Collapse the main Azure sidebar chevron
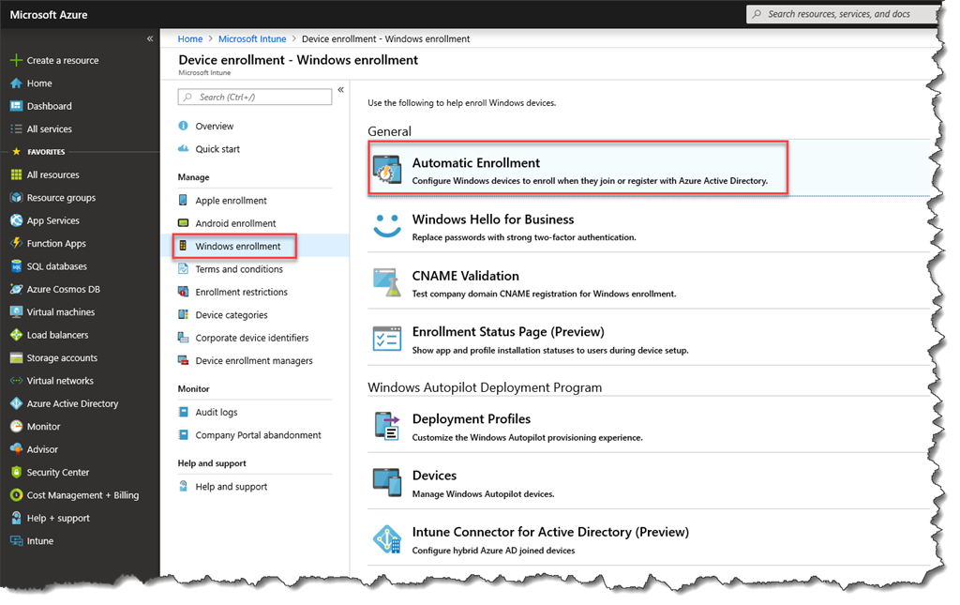The height and width of the screenshot is (605, 960). tap(149, 38)
